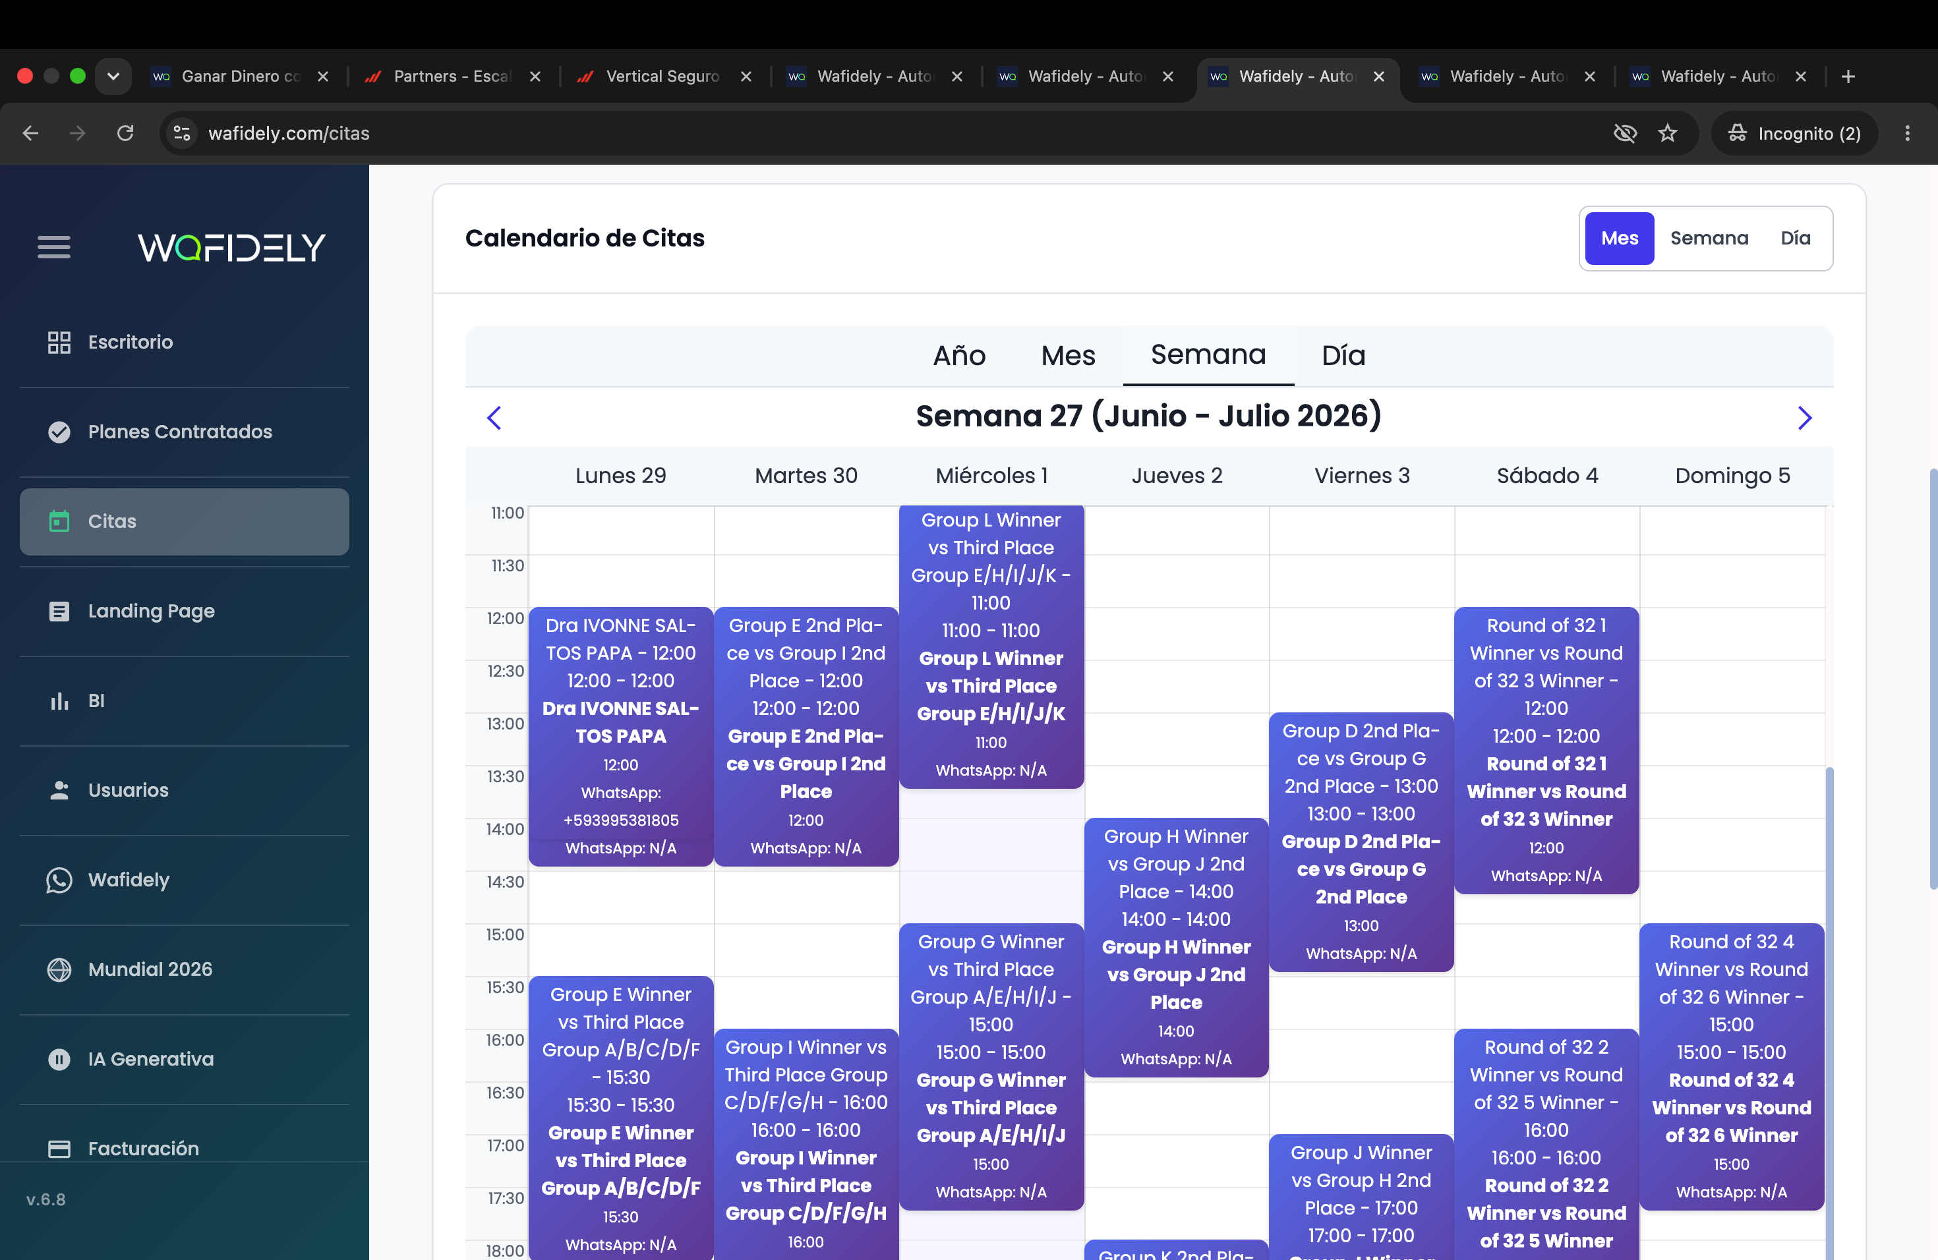
Task: Click the address bar showing wafidely.com/citas
Action: point(887,132)
